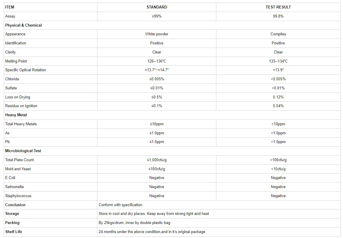Select the 133--134℃ test result

click(x=278, y=61)
